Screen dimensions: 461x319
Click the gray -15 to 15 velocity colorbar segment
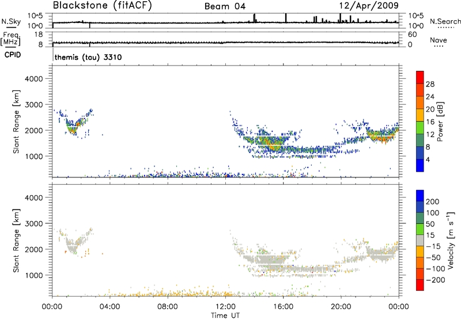click(x=420, y=240)
